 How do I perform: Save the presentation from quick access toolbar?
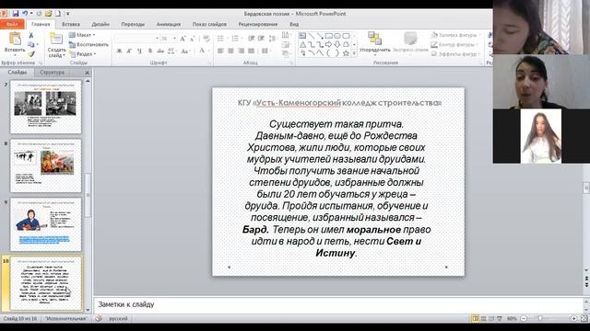16,14
